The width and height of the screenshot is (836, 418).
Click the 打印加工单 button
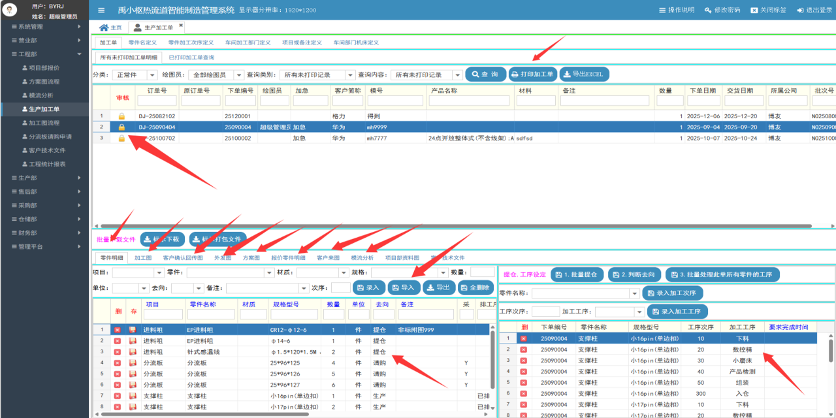(532, 74)
